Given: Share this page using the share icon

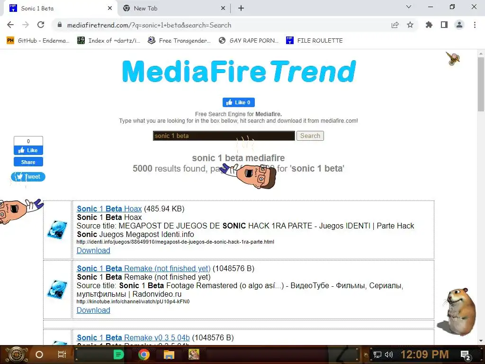Looking at the screenshot, I should coord(395,25).
